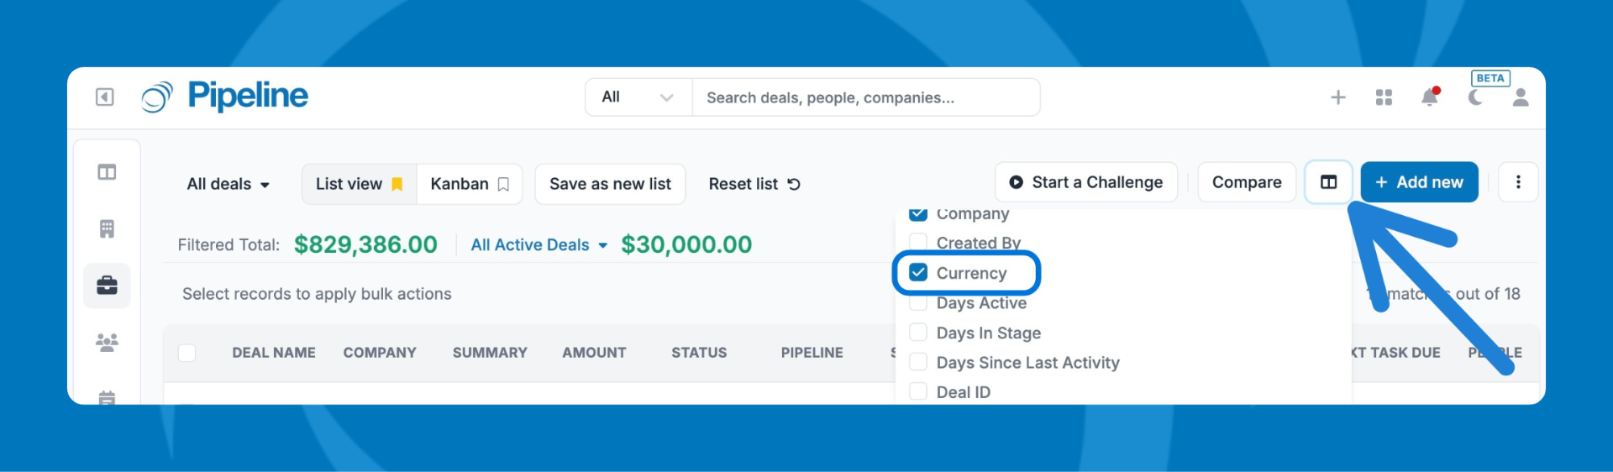Open the companies building sidebar icon

[x=107, y=228]
